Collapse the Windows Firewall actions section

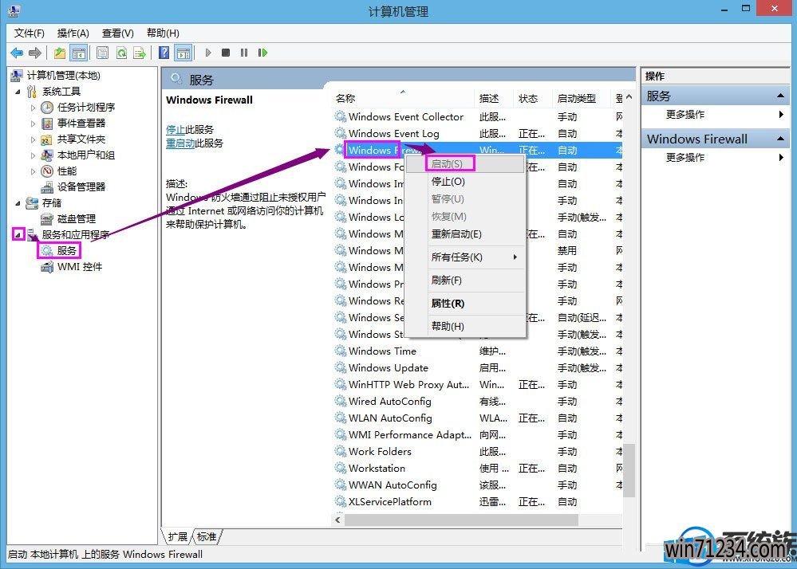[x=780, y=139]
